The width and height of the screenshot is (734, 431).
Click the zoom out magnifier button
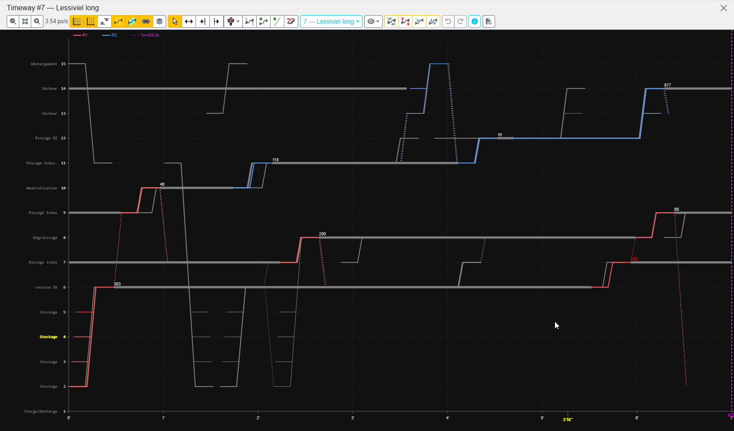click(x=13, y=21)
